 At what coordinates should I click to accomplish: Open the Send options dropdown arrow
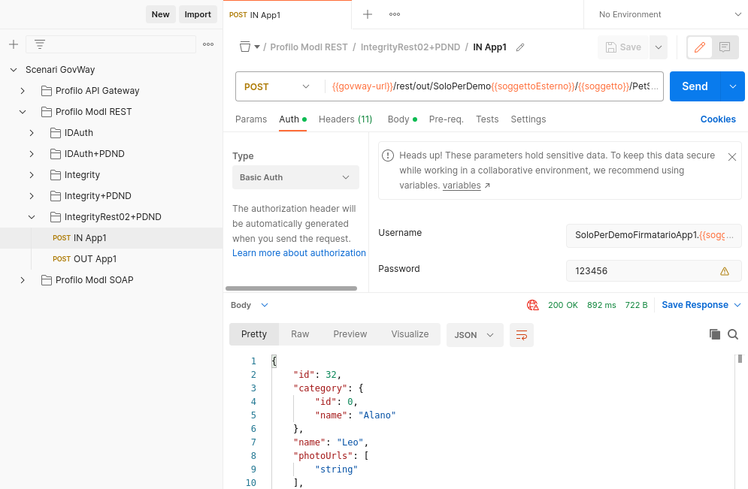pos(733,86)
